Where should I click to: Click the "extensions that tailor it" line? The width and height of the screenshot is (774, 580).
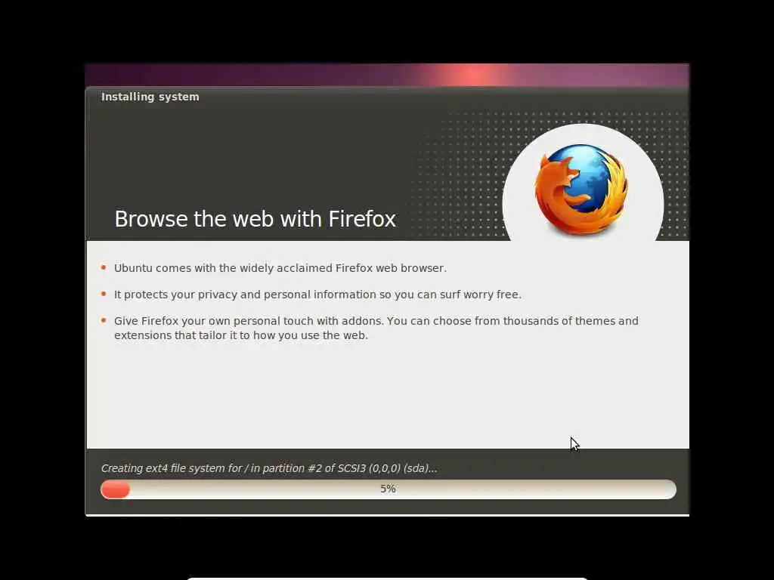(241, 335)
